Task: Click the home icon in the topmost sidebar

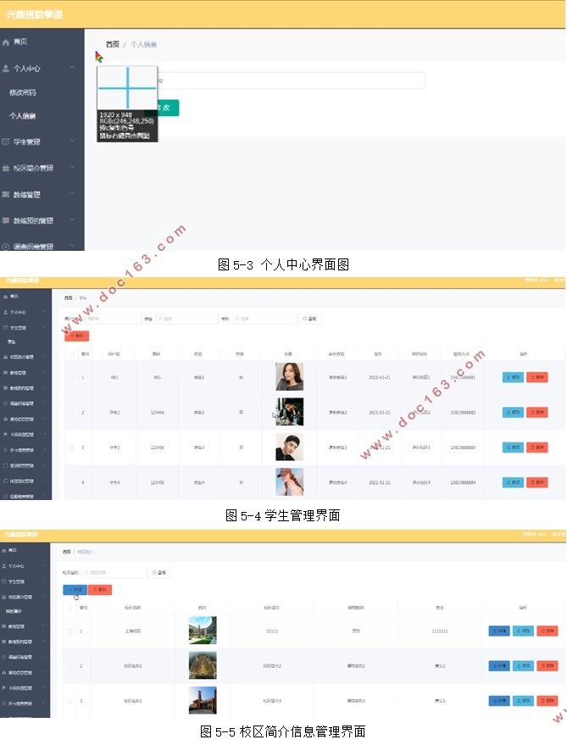Action: 6,42
